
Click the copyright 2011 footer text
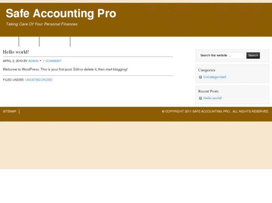click(x=216, y=111)
